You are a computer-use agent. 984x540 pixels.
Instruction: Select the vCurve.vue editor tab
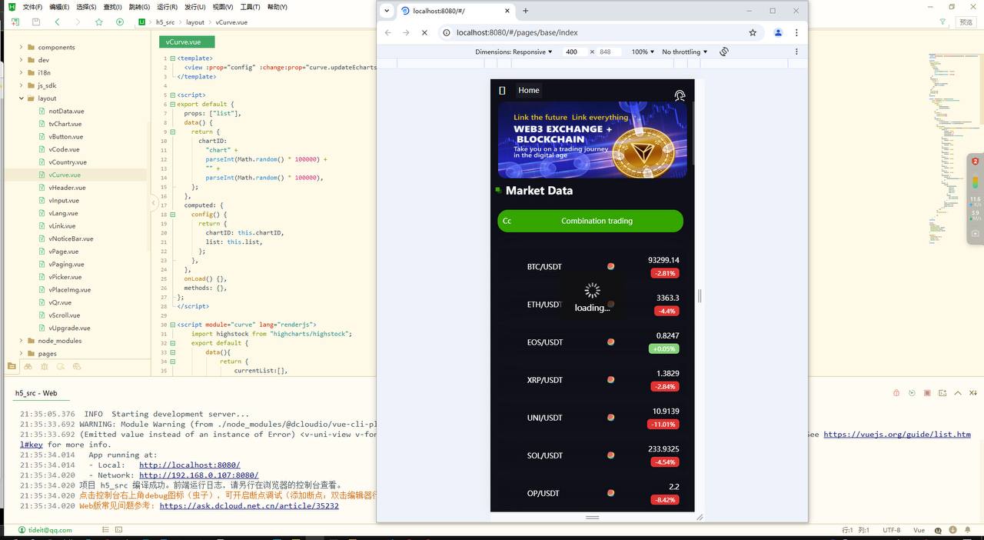pos(184,42)
